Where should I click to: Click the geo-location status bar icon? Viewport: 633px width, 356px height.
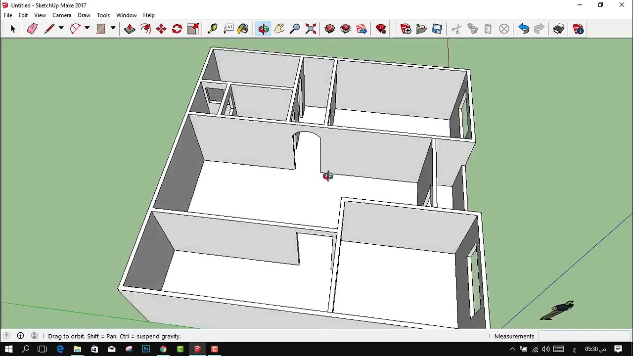(x=6, y=336)
